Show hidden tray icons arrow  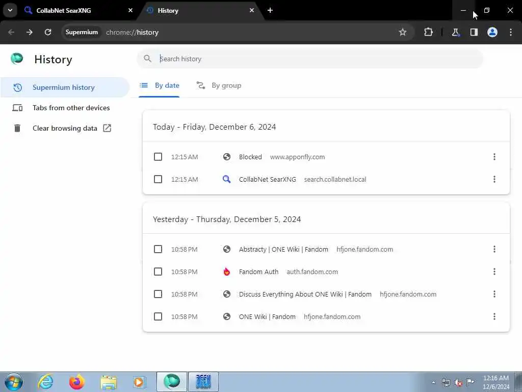pos(433,383)
